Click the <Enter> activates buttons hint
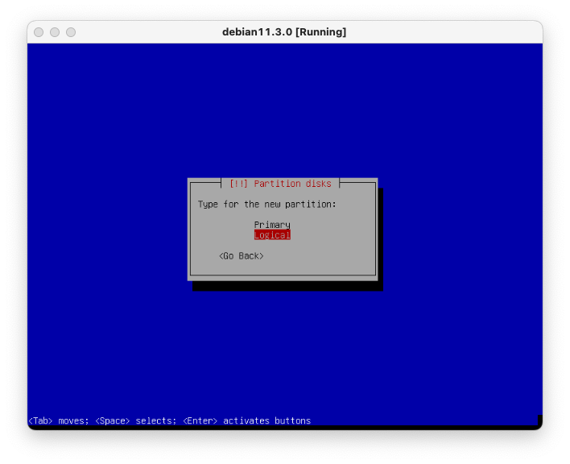Image resolution: width=570 pixels, height=464 pixels. (246, 420)
